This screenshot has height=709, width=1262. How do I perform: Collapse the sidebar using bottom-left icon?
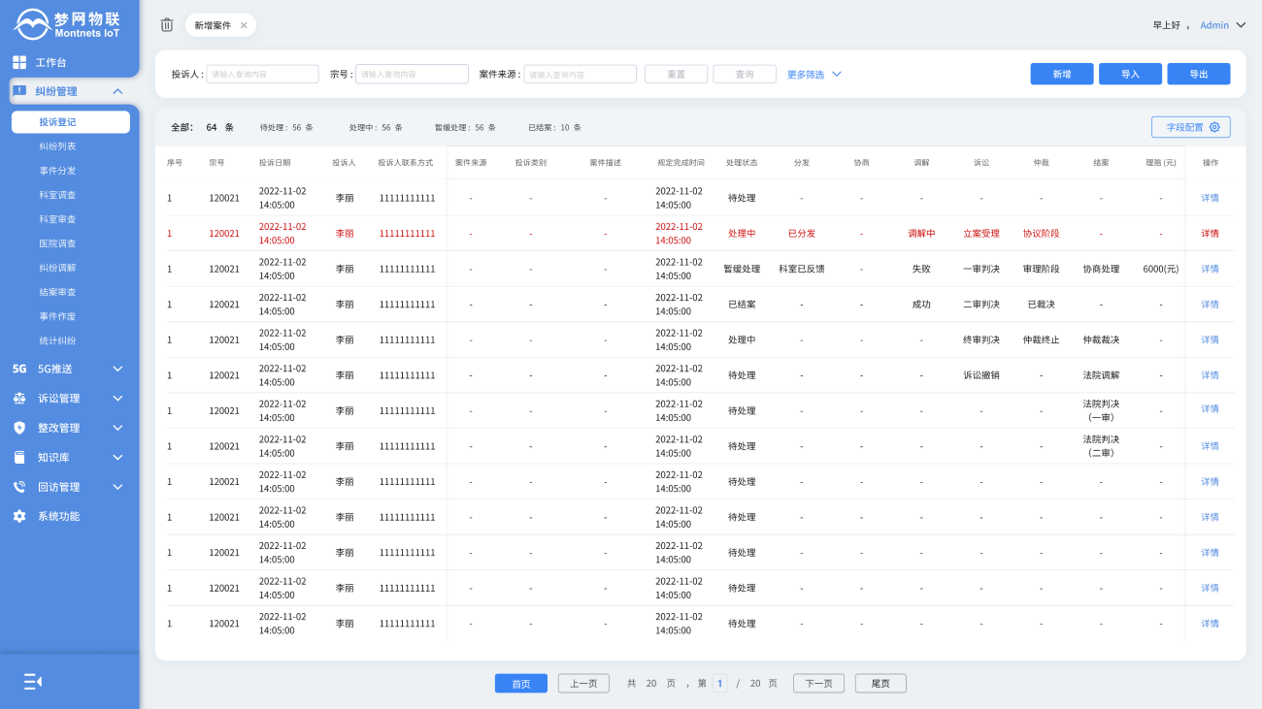tap(33, 682)
